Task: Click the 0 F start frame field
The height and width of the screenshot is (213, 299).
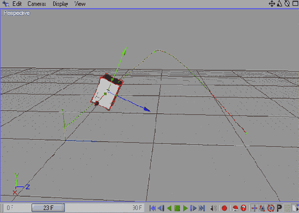Action: pos(10,208)
